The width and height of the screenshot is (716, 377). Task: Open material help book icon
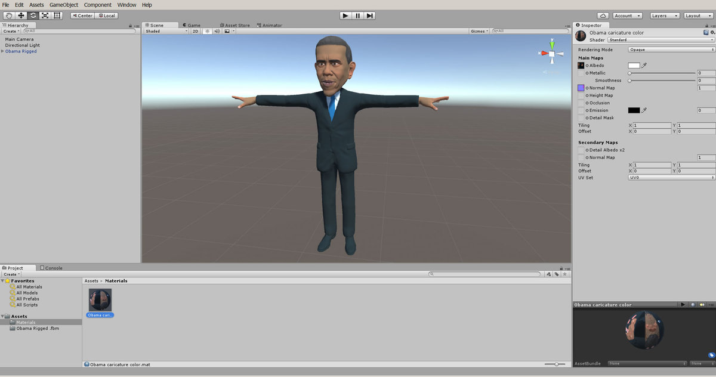[705, 33]
